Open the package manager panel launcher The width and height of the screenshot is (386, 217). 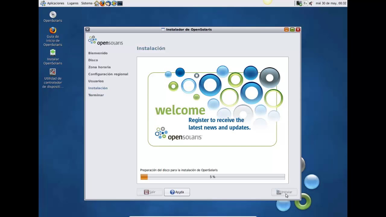[x=114, y=3]
